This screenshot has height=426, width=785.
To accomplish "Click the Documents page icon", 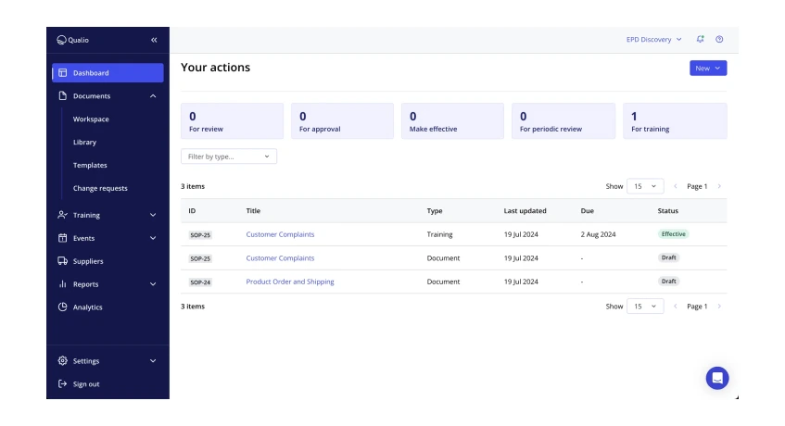I will (x=63, y=95).
